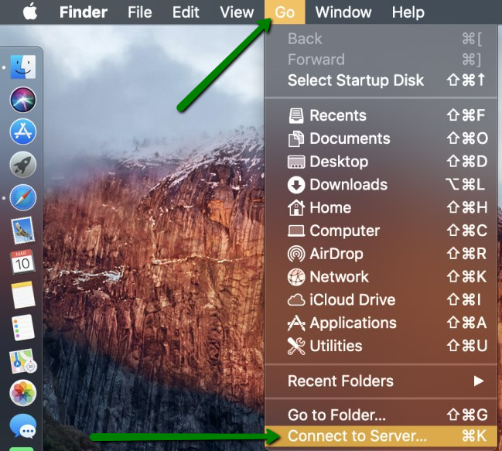Choose Go to Folder…
Screen dimensions: 502x451
(x=381, y=415)
